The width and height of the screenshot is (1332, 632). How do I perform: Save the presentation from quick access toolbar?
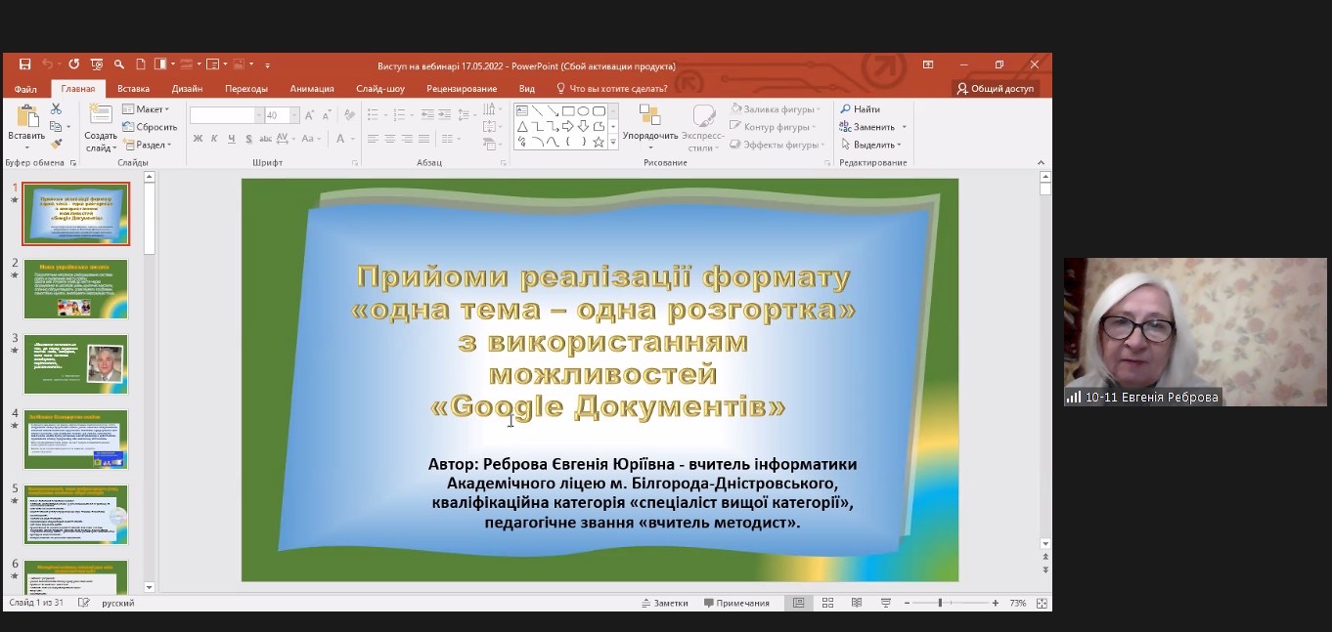point(25,64)
